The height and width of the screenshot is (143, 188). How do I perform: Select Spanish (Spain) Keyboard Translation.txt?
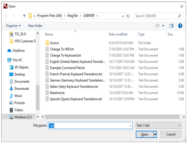[x=76, y=99]
